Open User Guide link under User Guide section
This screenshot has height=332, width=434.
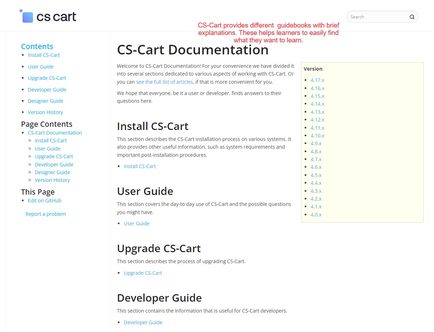pyautogui.click(x=136, y=224)
